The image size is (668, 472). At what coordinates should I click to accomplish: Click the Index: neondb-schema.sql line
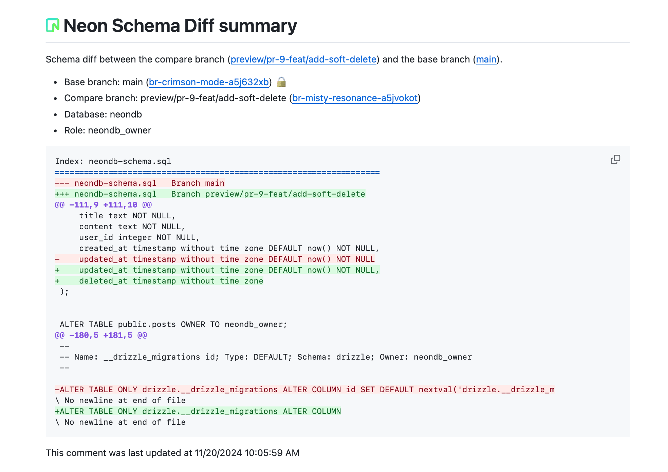point(113,161)
